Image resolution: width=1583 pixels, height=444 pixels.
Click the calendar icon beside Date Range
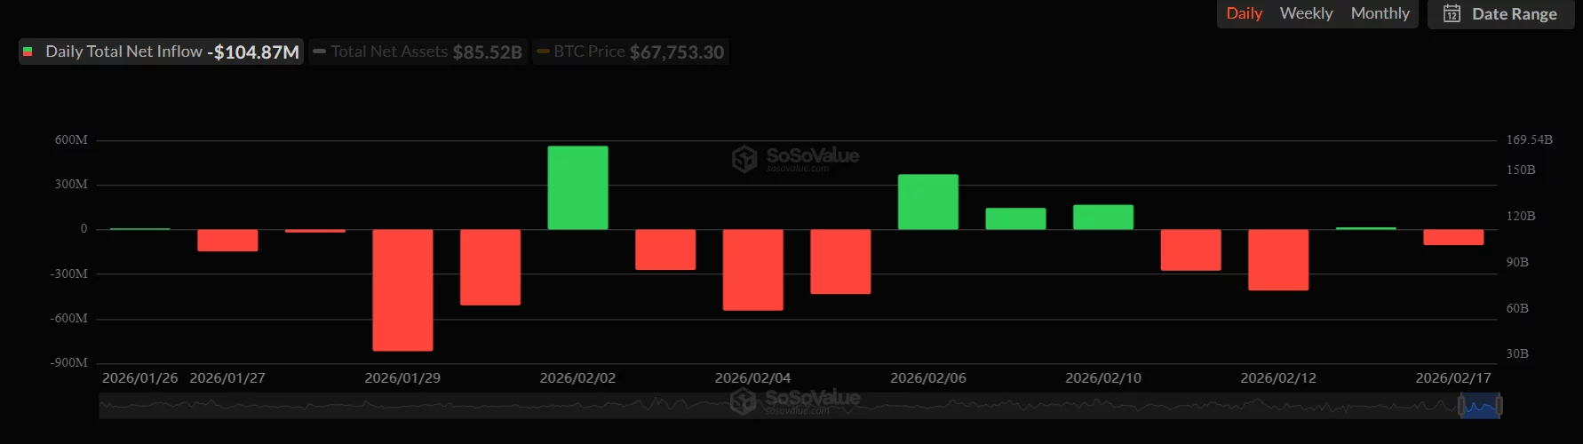[1452, 13]
